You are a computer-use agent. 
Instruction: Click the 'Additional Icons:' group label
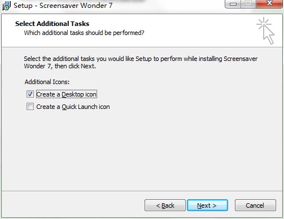[x=47, y=82]
